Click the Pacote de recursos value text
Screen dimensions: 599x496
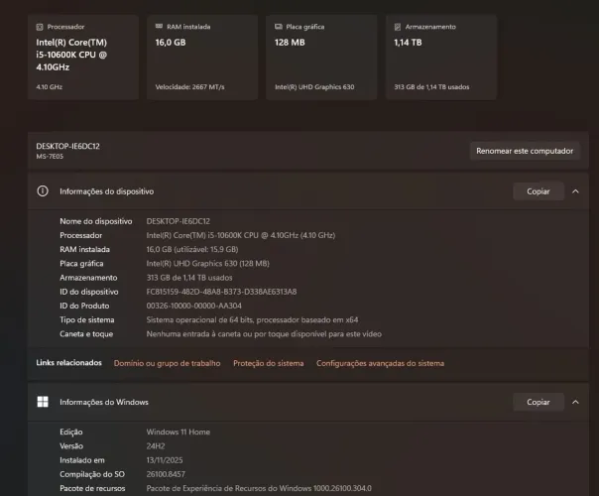(x=259, y=488)
